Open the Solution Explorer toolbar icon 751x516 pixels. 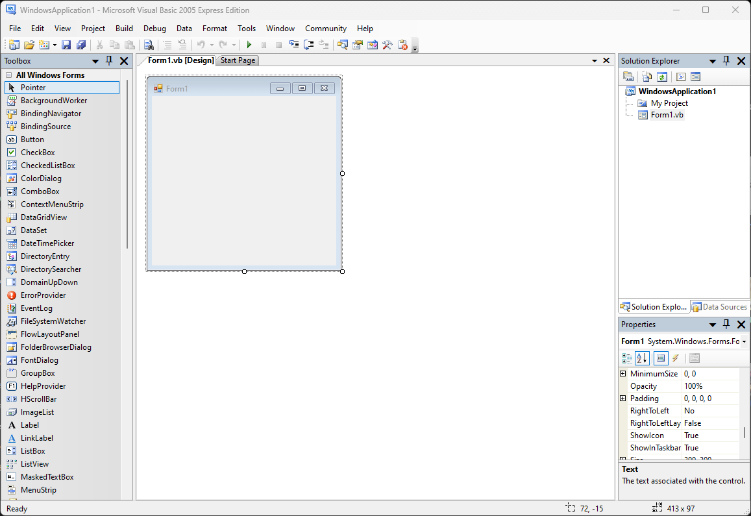(x=343, y=45)
